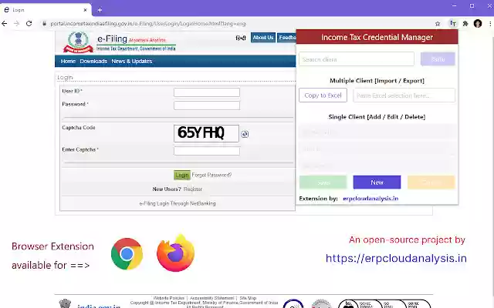Click the faded button beside Search client
Image resolution: width=494 pixels, height=308 pixels.
[438, 59]
